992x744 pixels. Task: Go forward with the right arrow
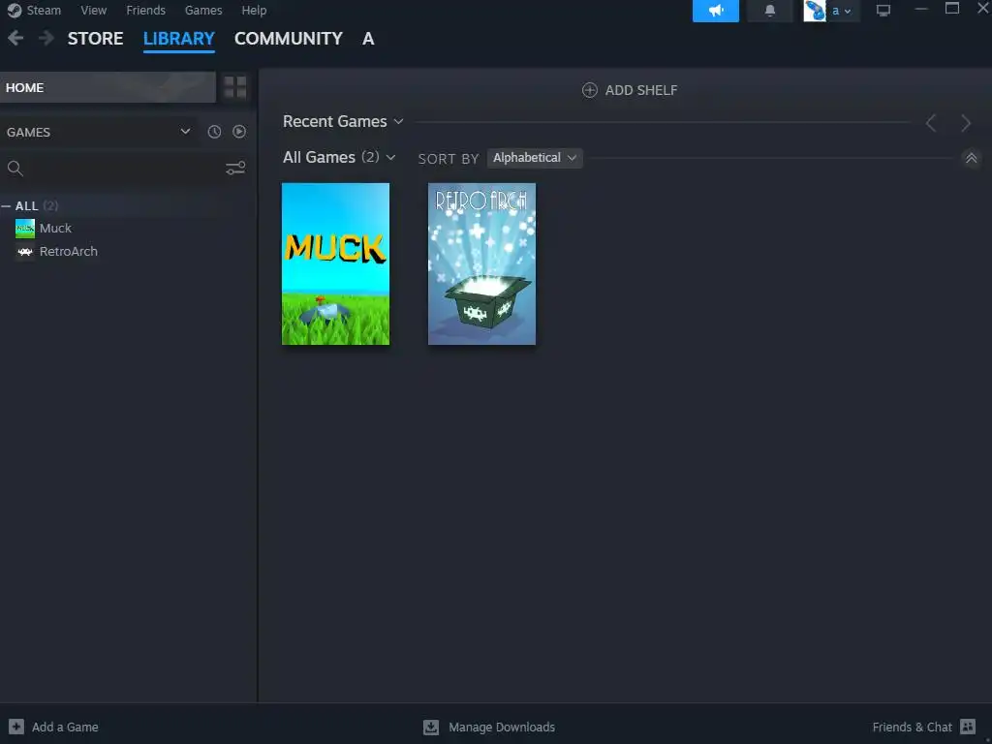46,39
